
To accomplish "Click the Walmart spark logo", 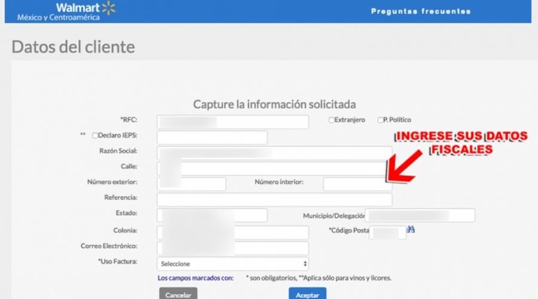I will point(108,8).
